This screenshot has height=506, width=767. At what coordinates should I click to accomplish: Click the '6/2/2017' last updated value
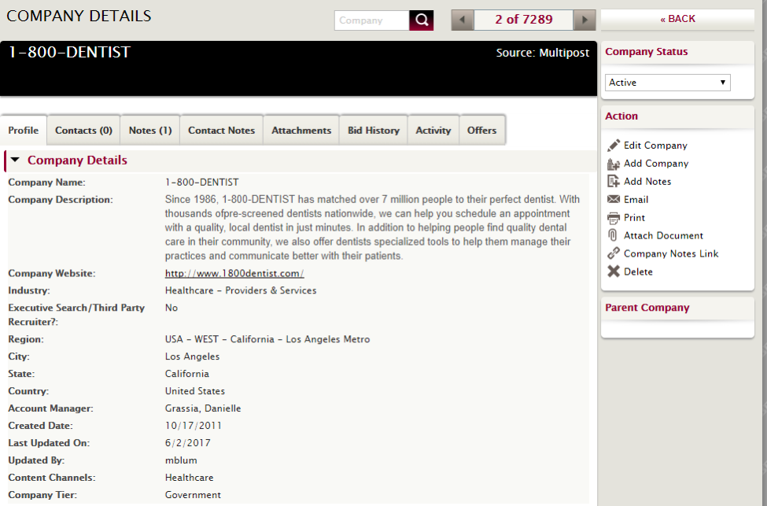(188, 443)
